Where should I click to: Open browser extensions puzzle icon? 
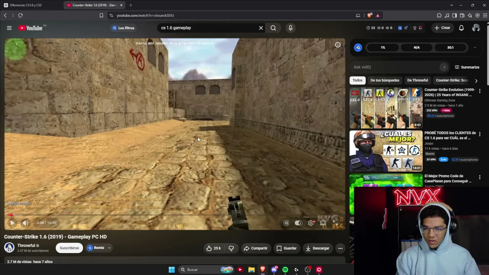coord(439,15)
